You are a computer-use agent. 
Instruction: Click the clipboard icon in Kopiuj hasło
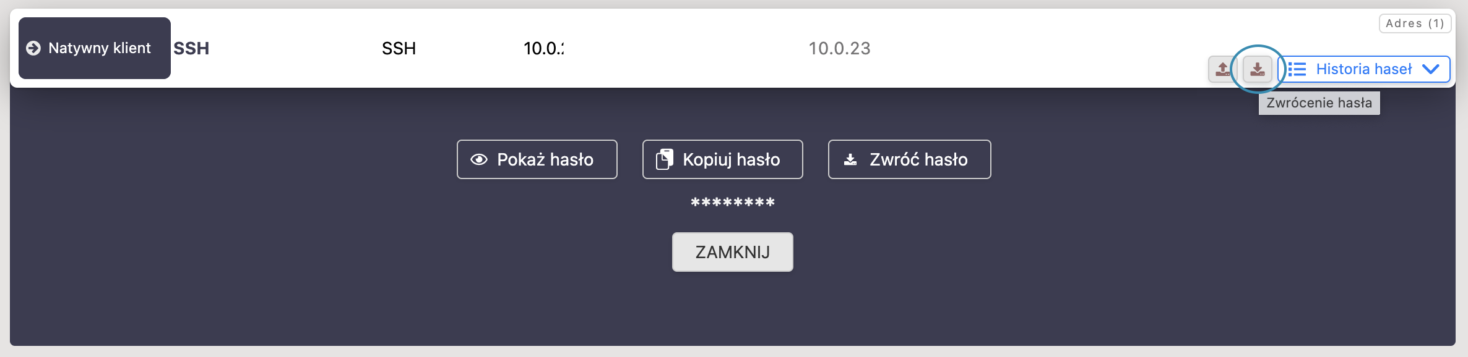click(664, 159)
